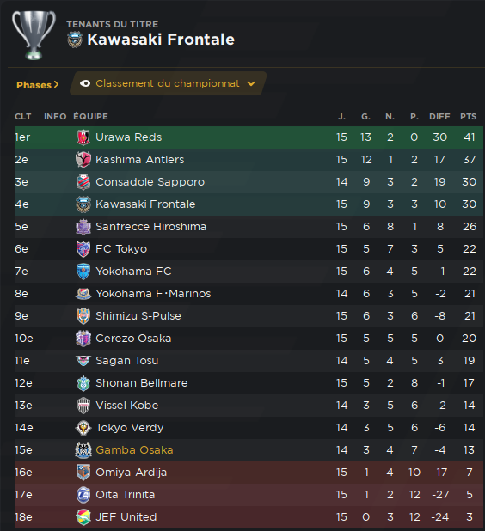Open the Classement du championnat dropdown

pyautogui.click(x=168, y=83)
